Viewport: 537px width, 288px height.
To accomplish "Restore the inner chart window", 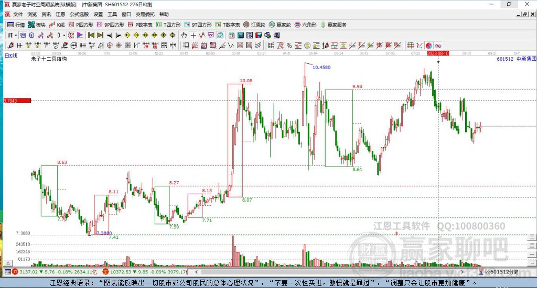I will (x=525, y=14).
